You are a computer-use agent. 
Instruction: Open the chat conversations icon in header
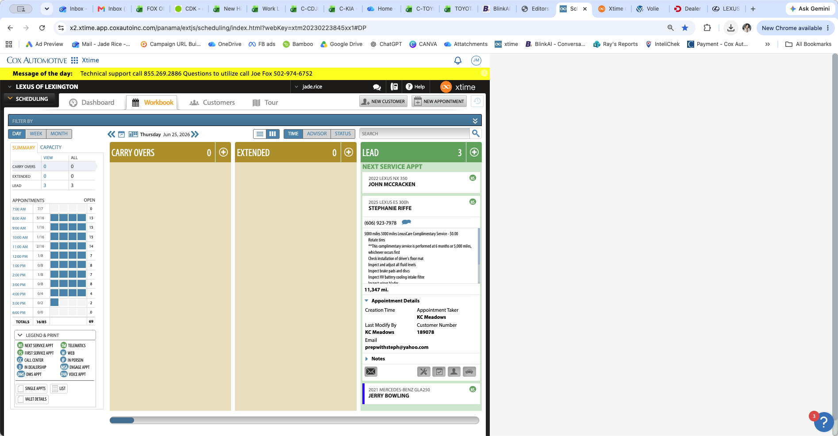tap(377, 87)
